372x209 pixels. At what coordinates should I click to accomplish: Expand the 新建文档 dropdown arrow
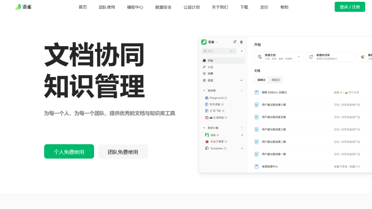[299, 57]
